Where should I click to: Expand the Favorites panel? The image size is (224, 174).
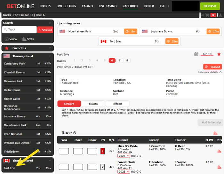(50, 48)
